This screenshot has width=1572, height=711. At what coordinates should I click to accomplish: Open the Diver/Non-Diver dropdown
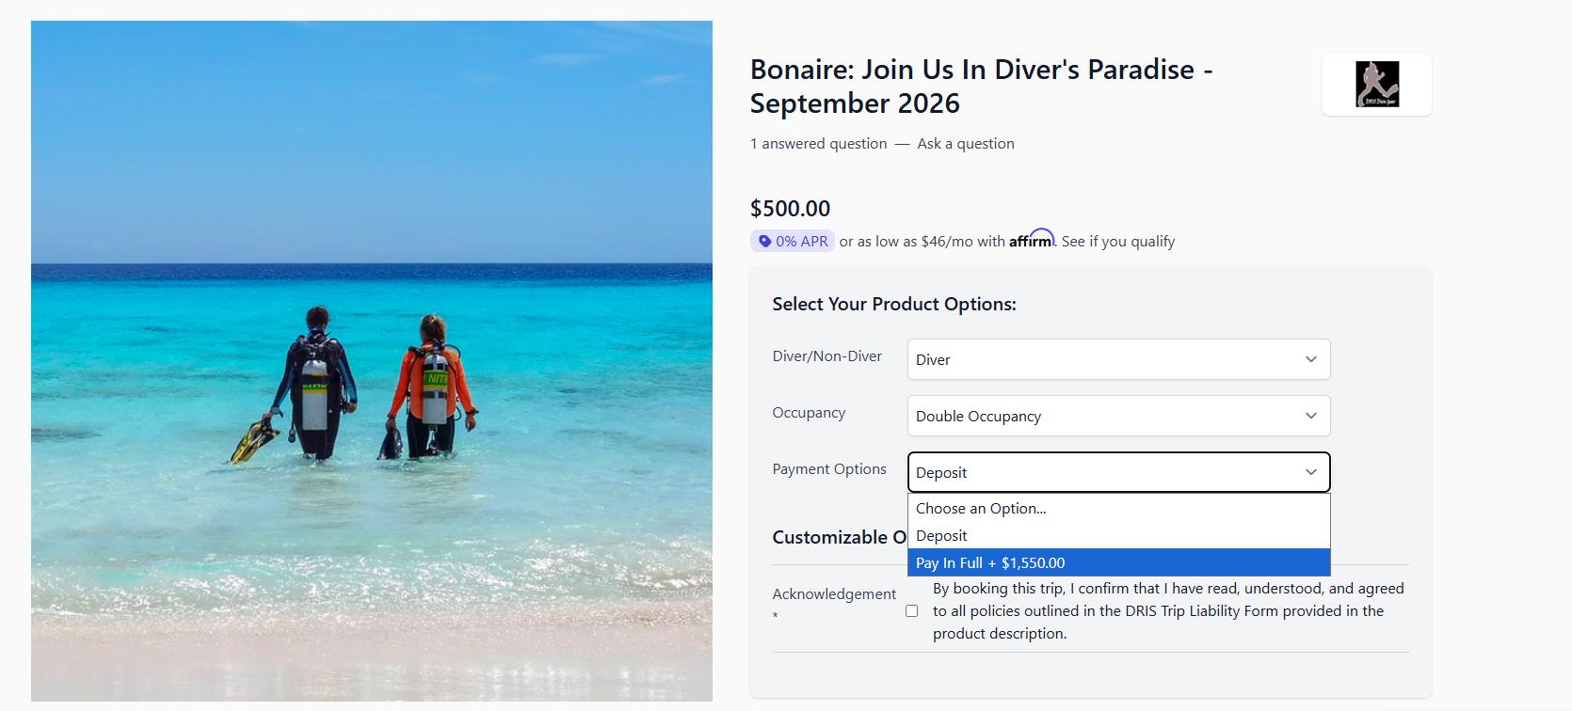[1118, 359]
